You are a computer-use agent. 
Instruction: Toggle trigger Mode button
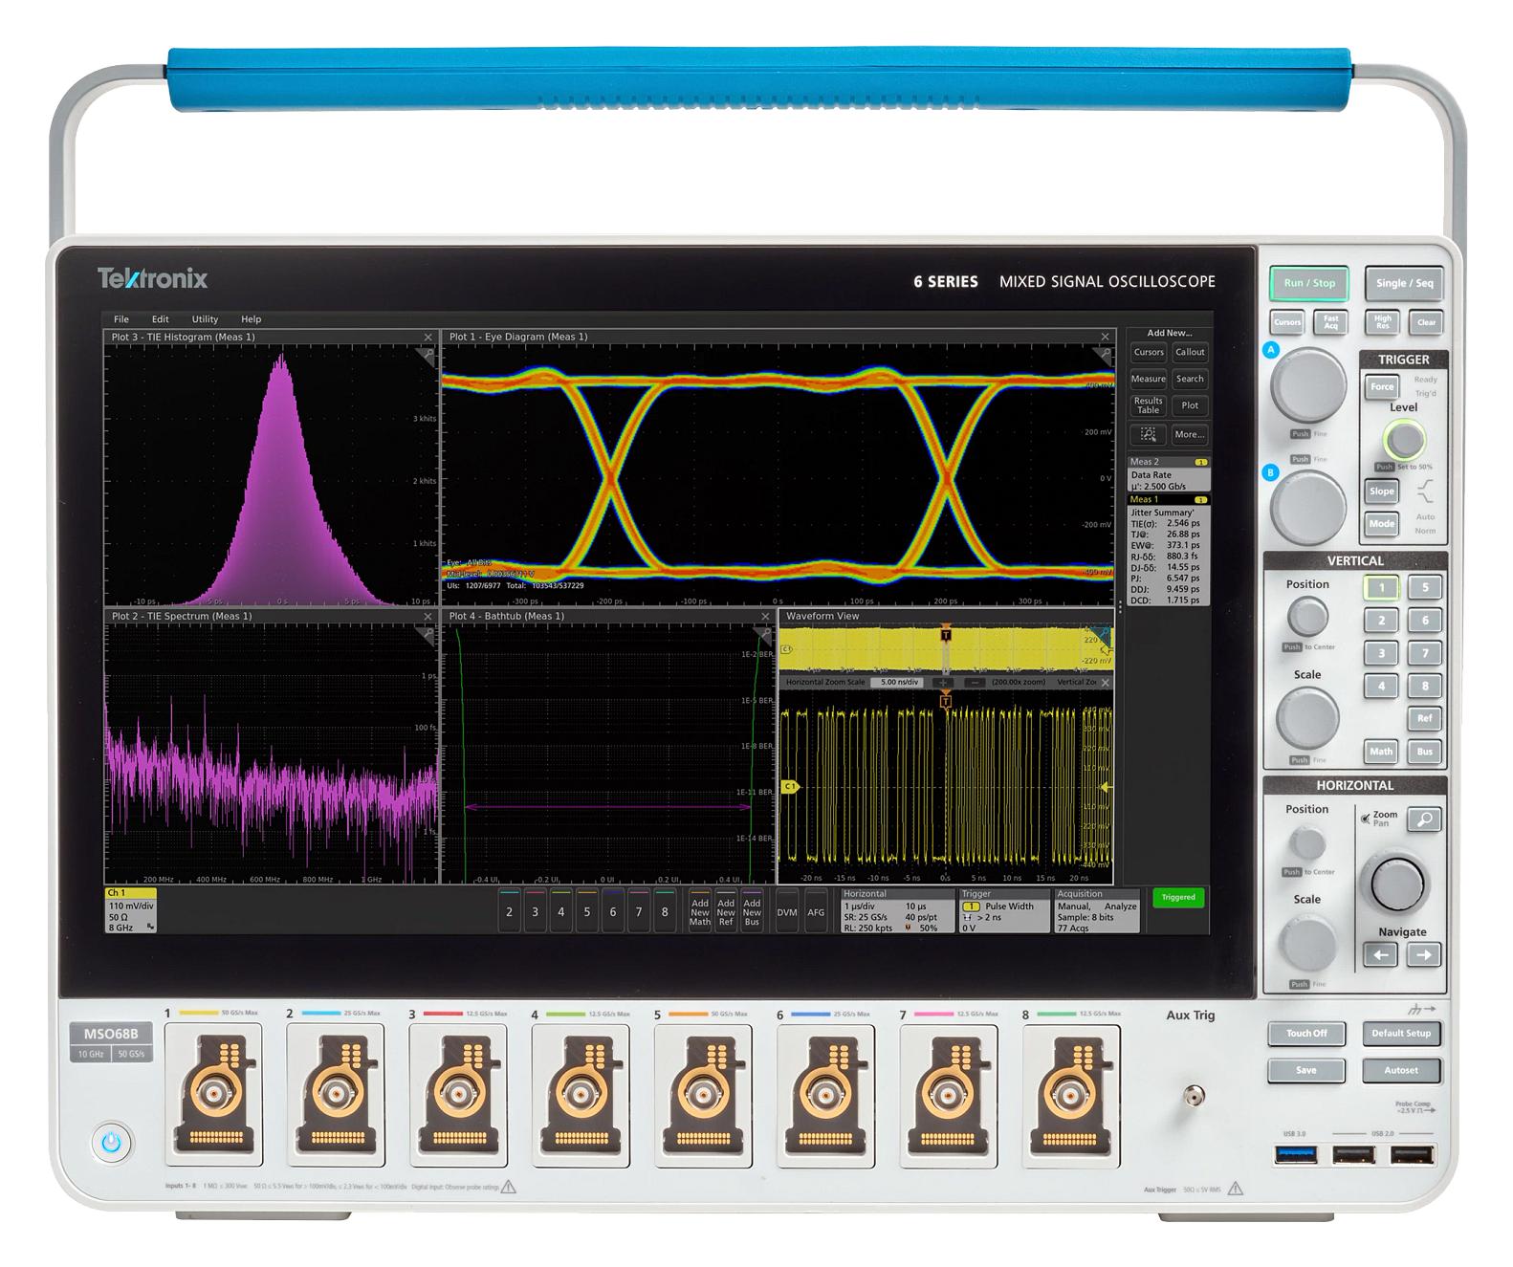[1381, 524]
